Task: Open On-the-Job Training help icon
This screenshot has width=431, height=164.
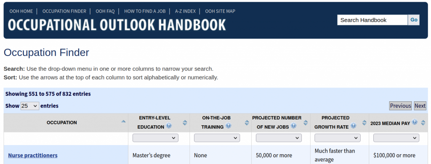Action: pyautogui.click(x=229, y=126)
